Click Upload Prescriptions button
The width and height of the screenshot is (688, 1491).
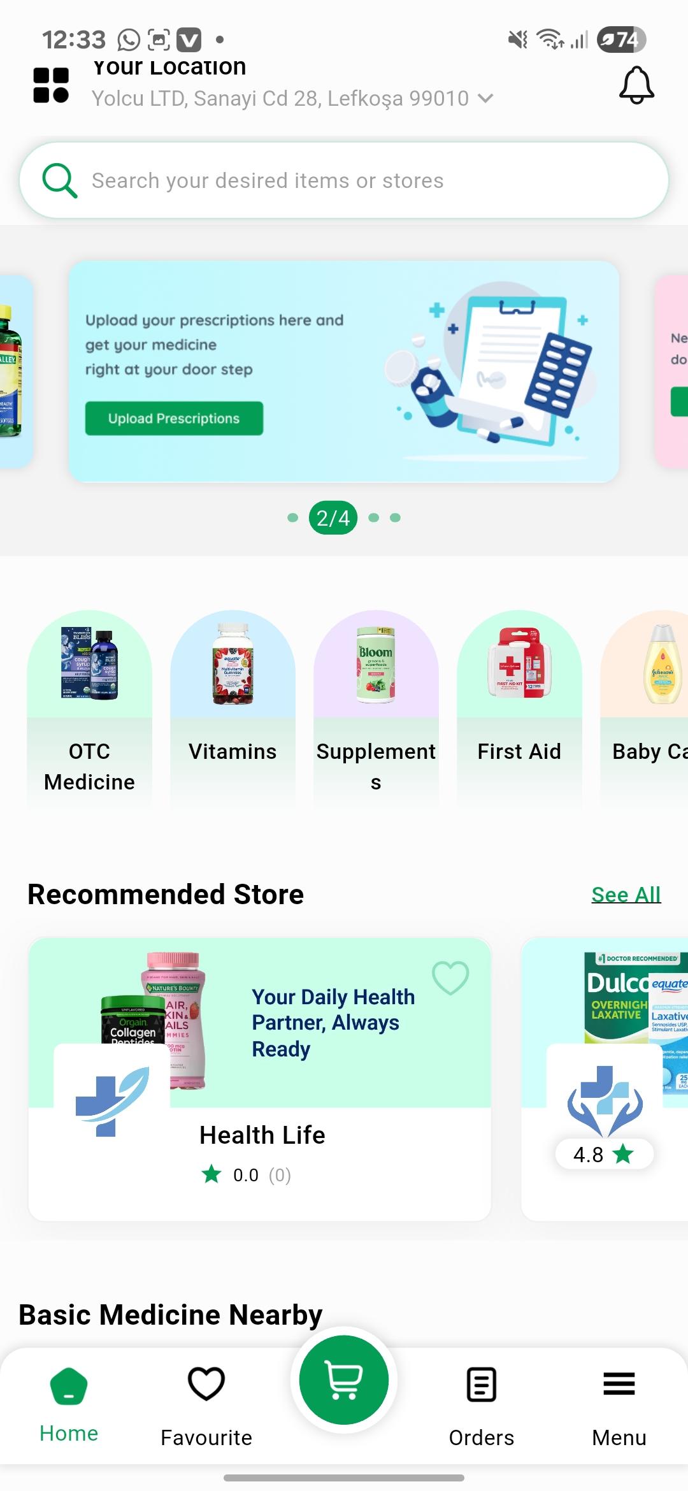[x=174, y=419]
